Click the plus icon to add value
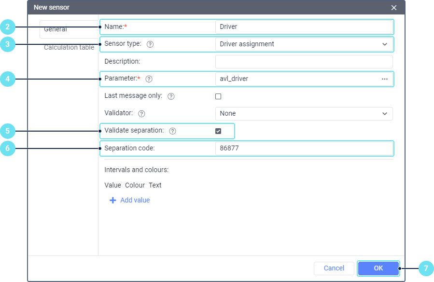Viewport: 434px width, 282px height. pos(113,200)
